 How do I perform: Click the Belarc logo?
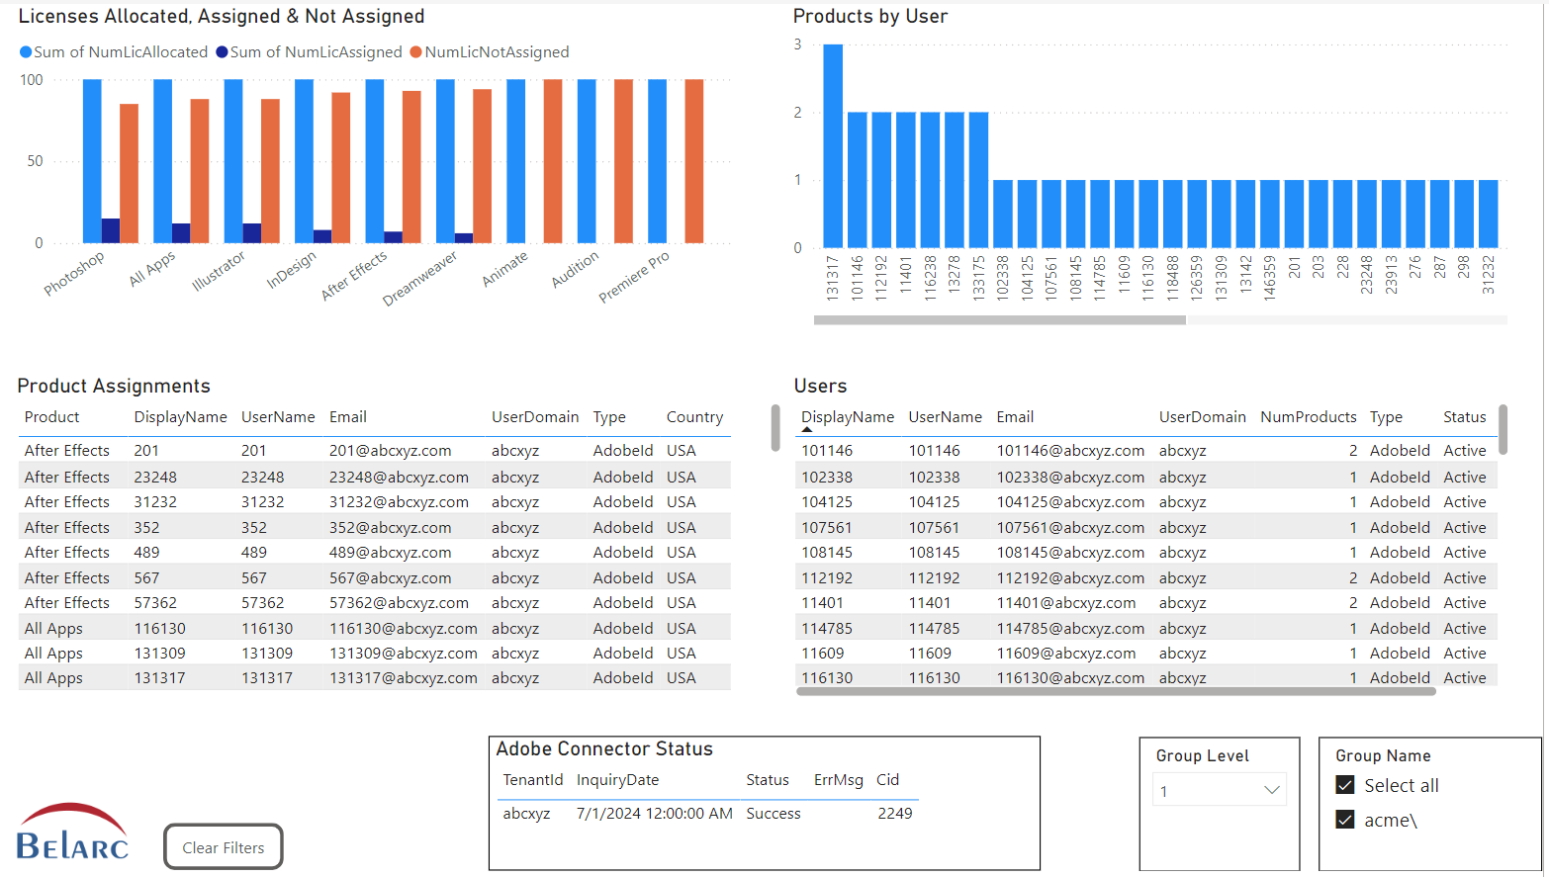72,832
